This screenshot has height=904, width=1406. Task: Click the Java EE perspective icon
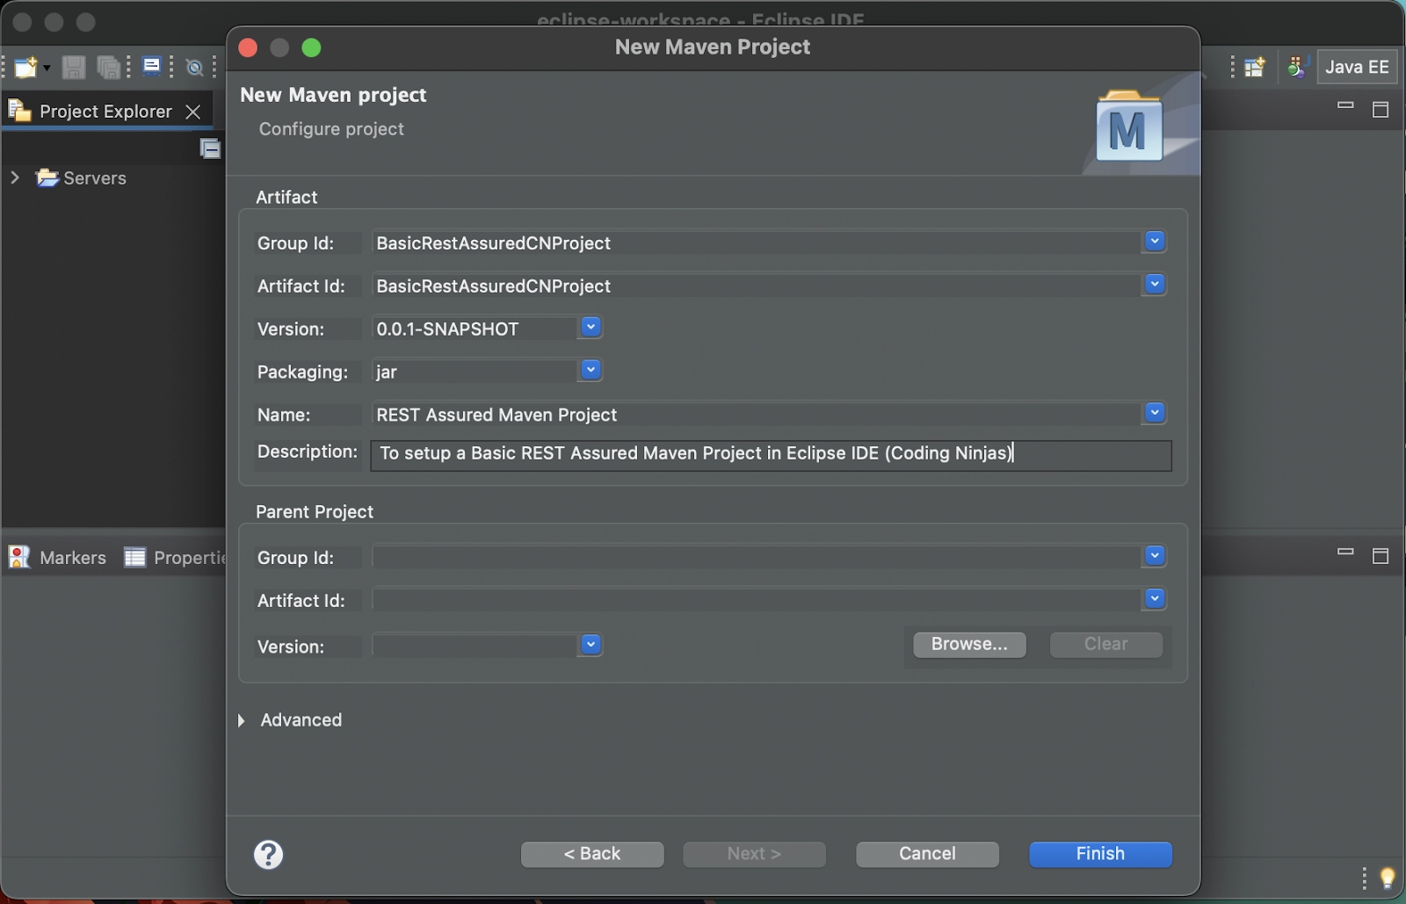point(1298,67)
